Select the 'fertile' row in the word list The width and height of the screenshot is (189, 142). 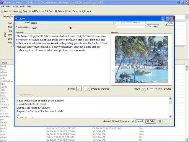point(92,140)
